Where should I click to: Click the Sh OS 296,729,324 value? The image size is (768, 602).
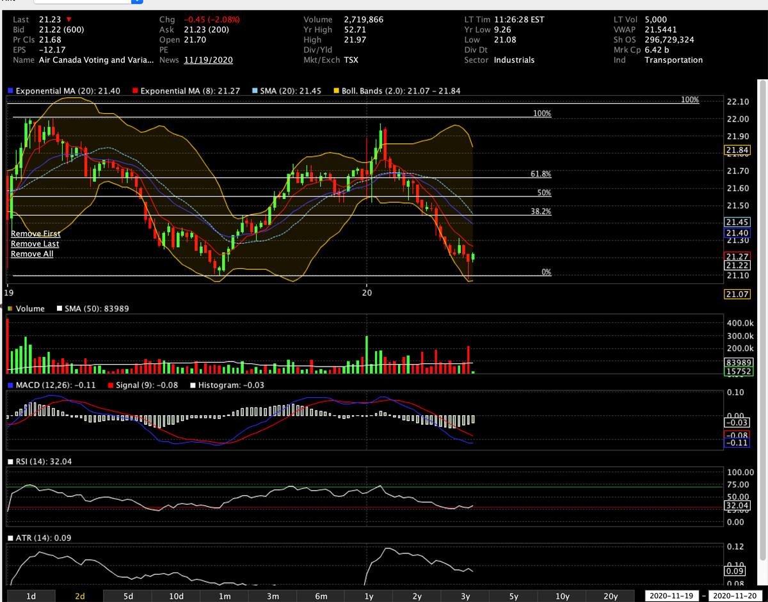[x=669, y=40]
